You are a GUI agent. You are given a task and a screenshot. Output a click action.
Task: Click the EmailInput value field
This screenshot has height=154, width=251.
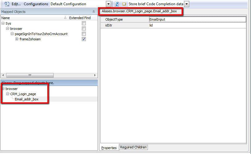pos(197,19)
